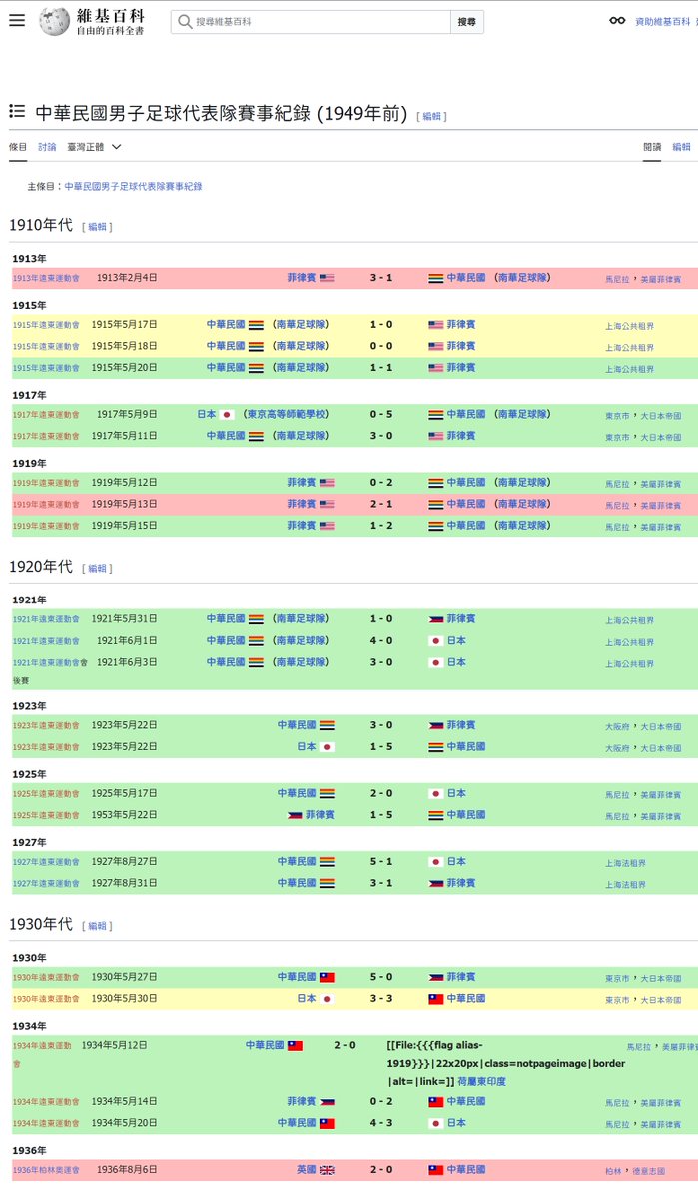
Task: Click 南華足球隊 link in 1913年2月4日 row
Action: [x=523, y=278]
